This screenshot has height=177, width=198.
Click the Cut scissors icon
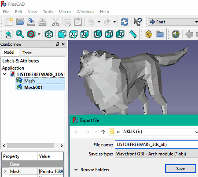[56, 22]
